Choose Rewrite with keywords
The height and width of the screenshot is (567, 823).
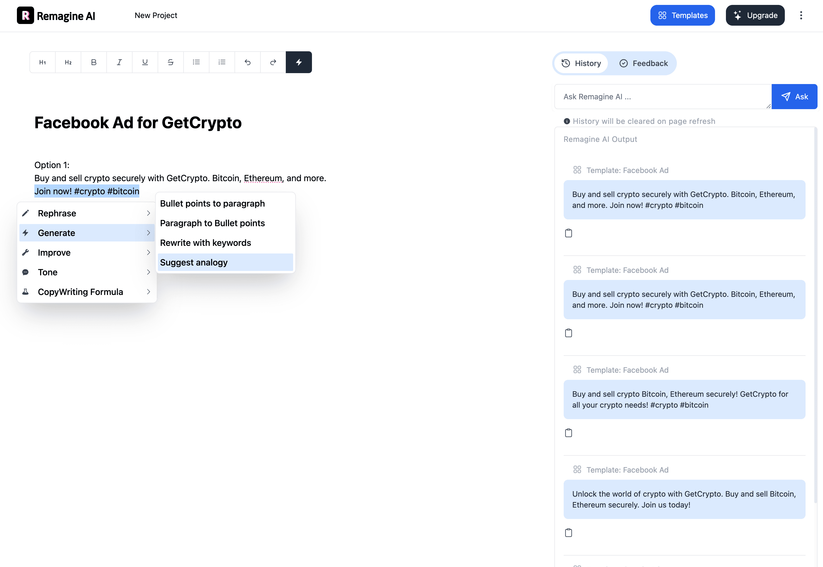coord(226,243)
